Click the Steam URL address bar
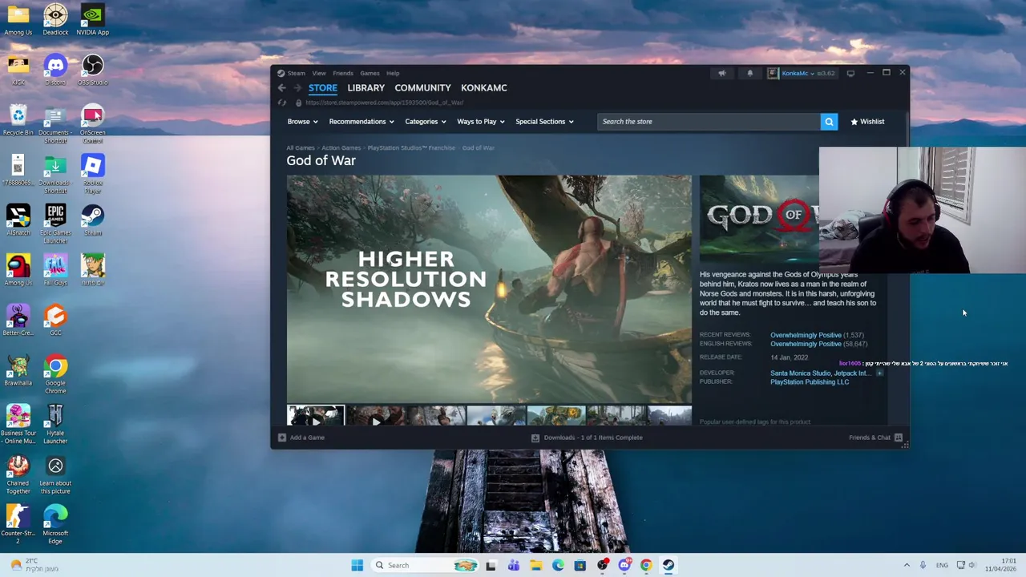Screen dimensions: 1026x577 385,103
